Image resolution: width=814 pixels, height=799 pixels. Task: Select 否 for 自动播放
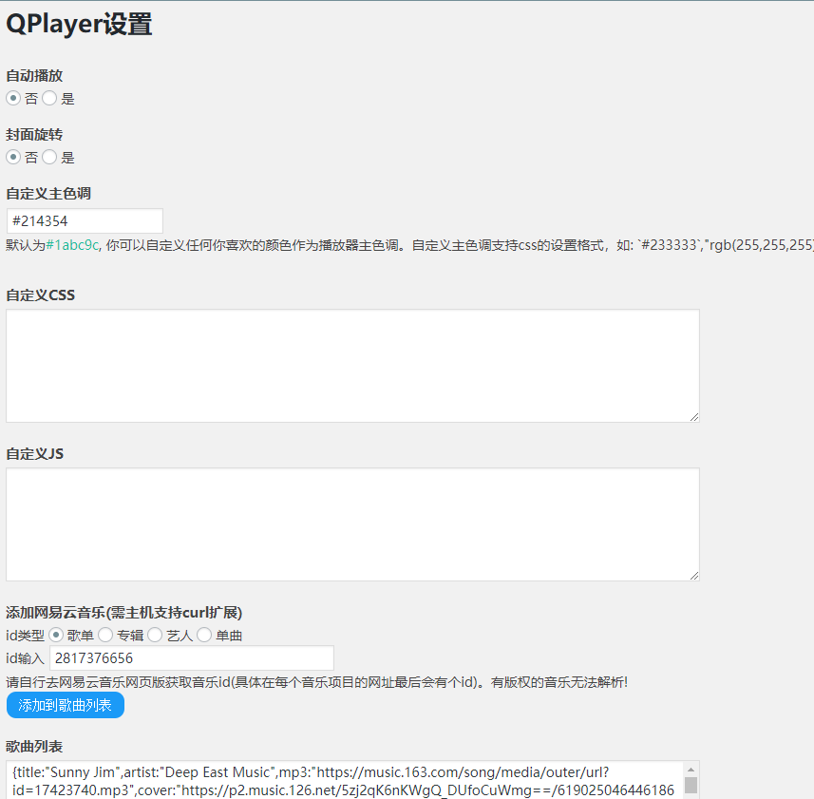click(x=13, y=98)
